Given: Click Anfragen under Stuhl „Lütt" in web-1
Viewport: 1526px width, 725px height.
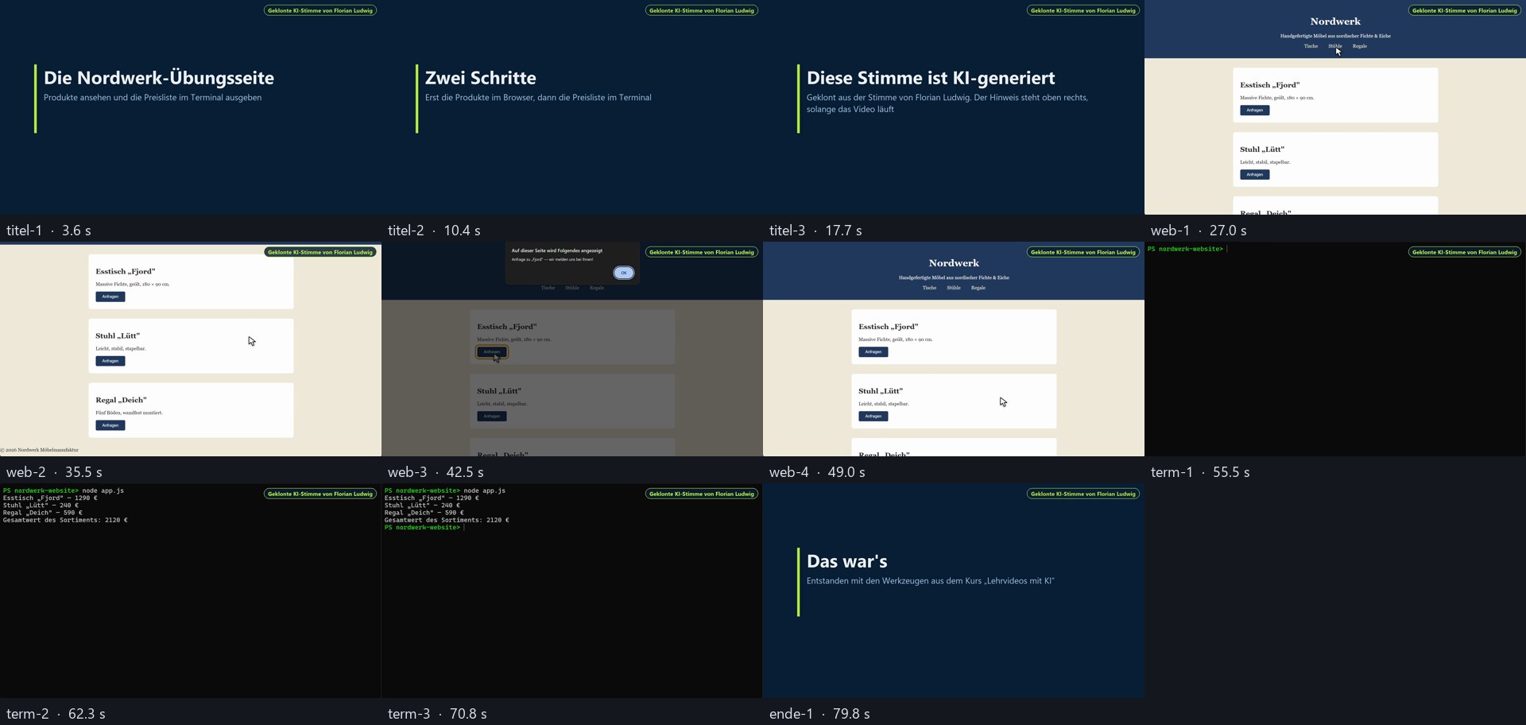Looking at the screenshot, I should tap(1254, 175).
